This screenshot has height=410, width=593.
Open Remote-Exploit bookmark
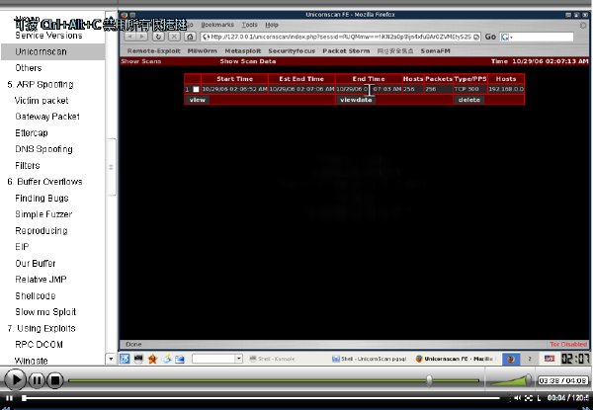tap(154, 51)
